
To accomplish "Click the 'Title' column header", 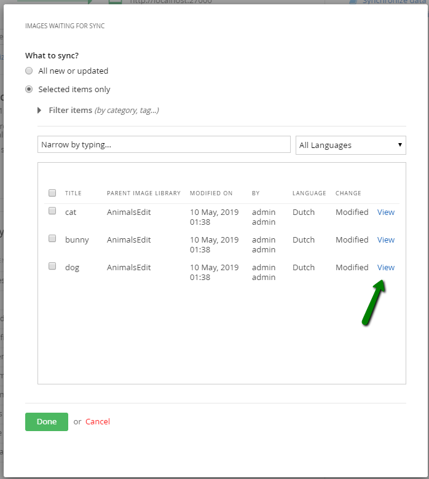I will pyautogui.click(x=73, y=193).
